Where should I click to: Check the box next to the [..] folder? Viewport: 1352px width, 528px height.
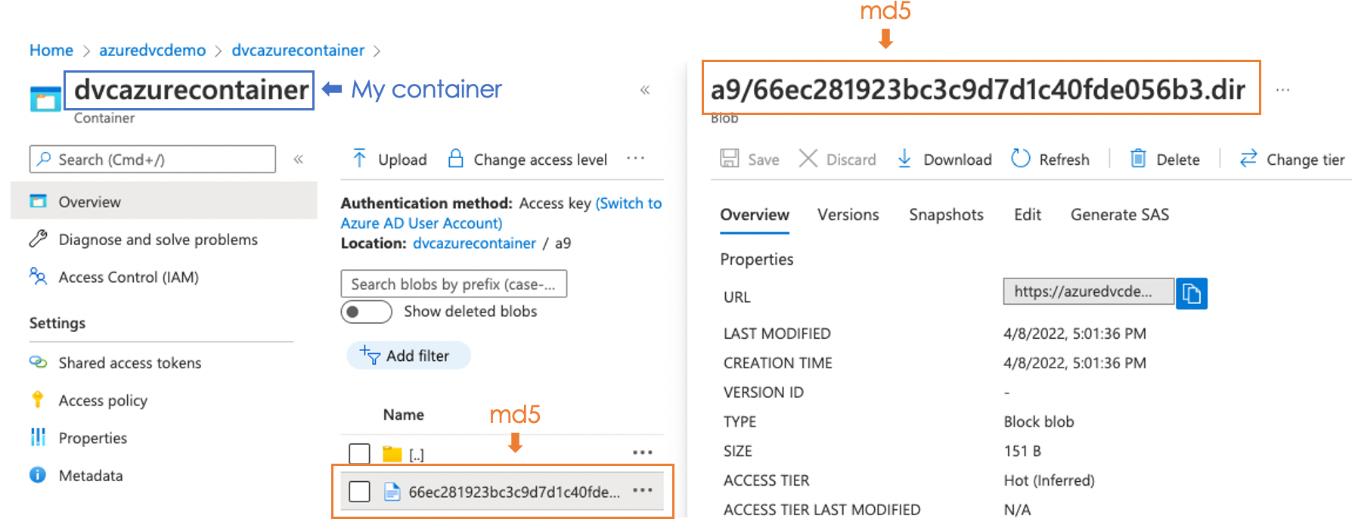pos(359,454)
